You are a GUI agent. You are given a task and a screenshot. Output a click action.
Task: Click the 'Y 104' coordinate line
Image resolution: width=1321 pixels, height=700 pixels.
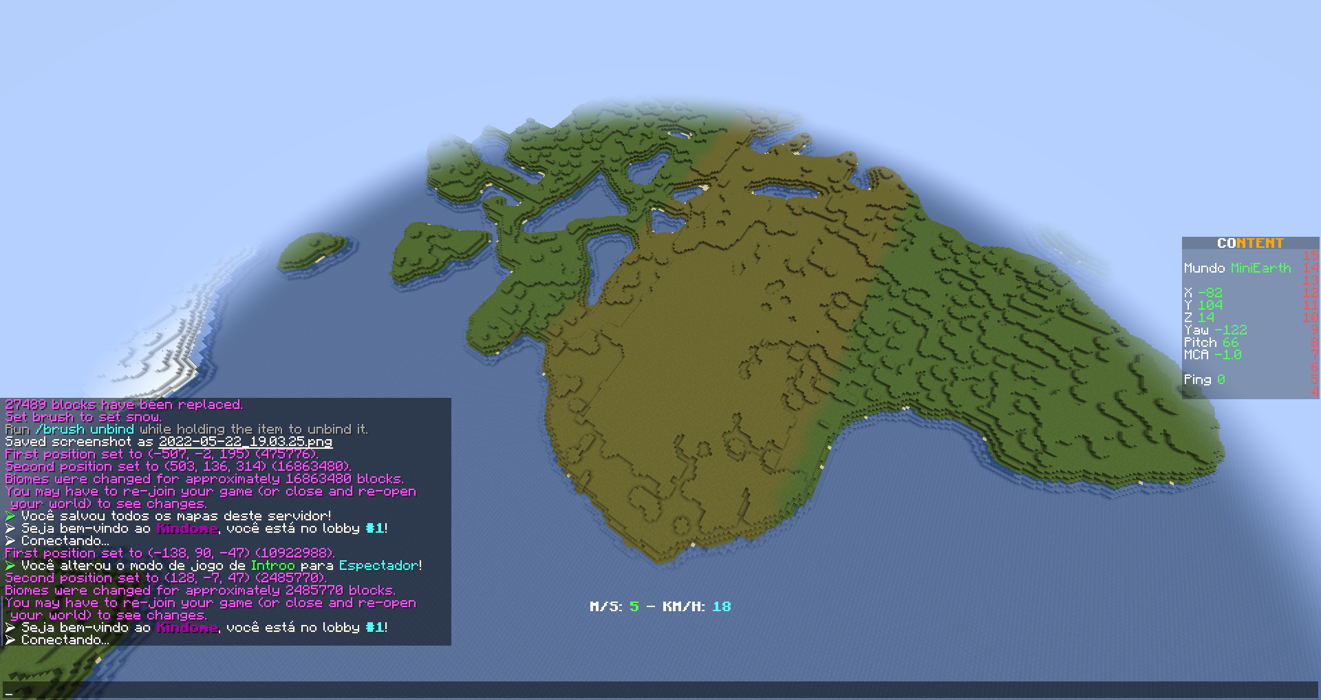tap(1203, 305)
